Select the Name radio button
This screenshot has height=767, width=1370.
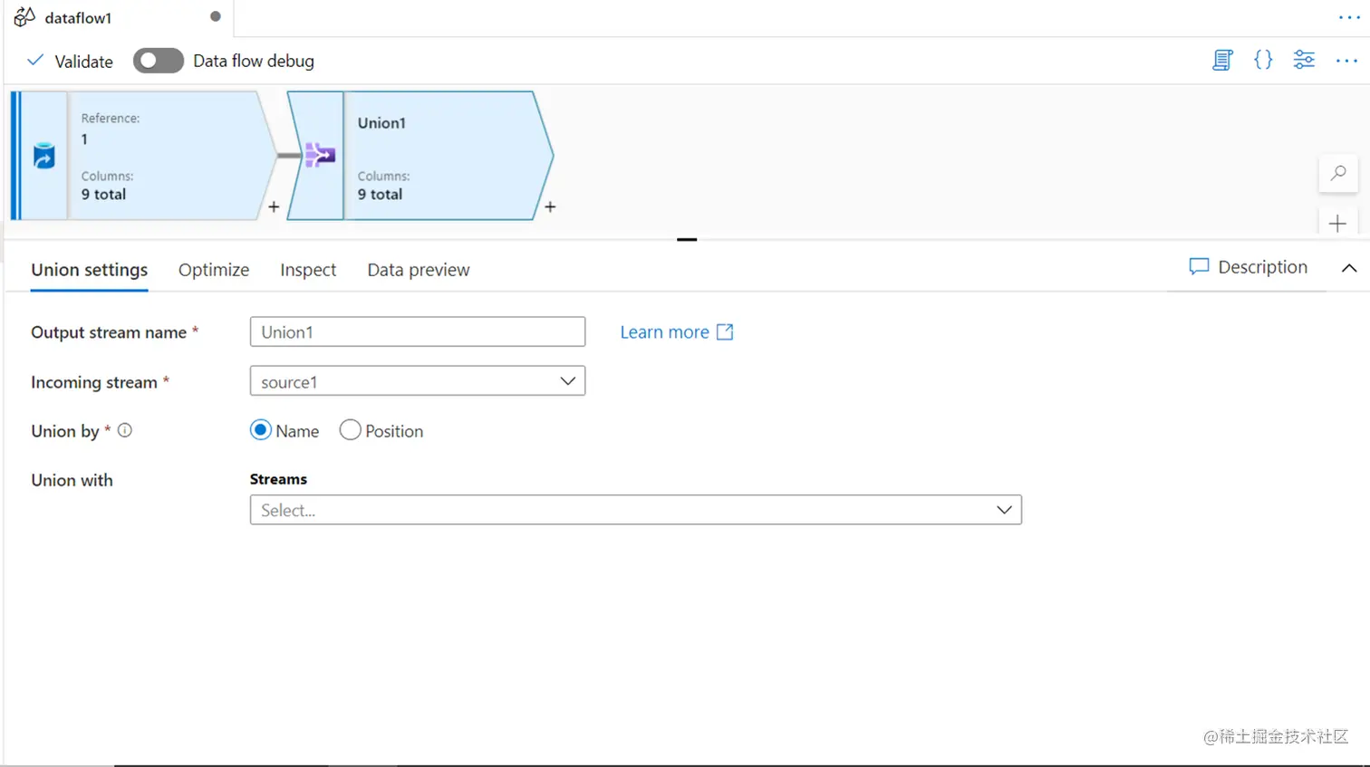[x=261, y=430]
